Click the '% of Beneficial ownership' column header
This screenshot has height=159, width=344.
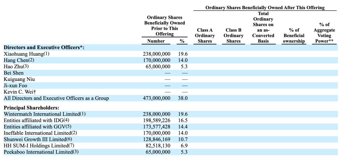point(294,36)
